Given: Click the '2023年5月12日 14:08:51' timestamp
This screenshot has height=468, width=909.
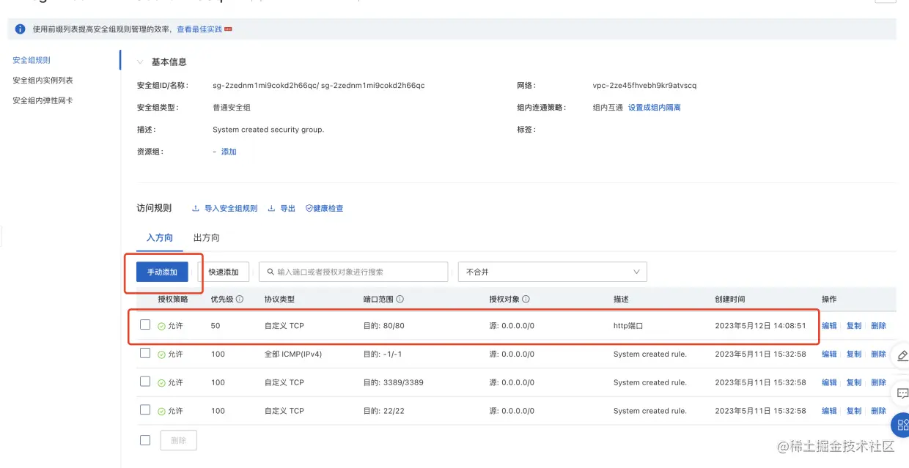Looking at the screenshot, I should click(x=760, y=326).
